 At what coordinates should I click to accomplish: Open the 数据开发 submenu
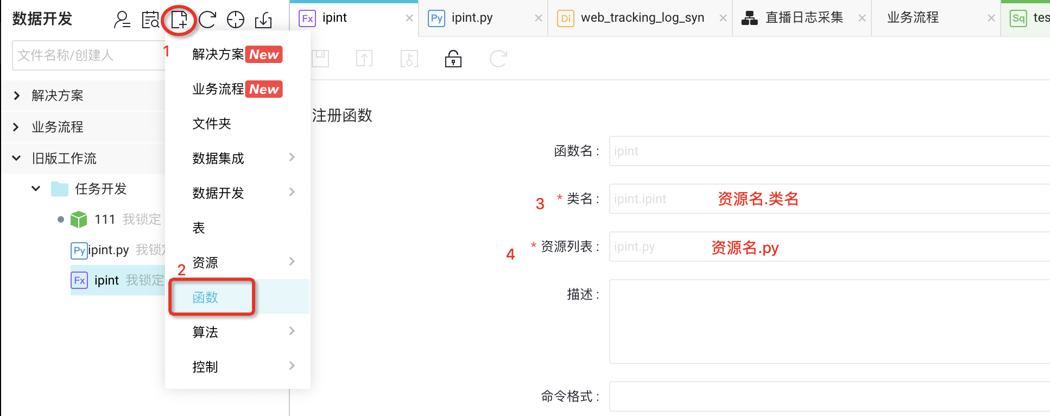coord(238,193)
